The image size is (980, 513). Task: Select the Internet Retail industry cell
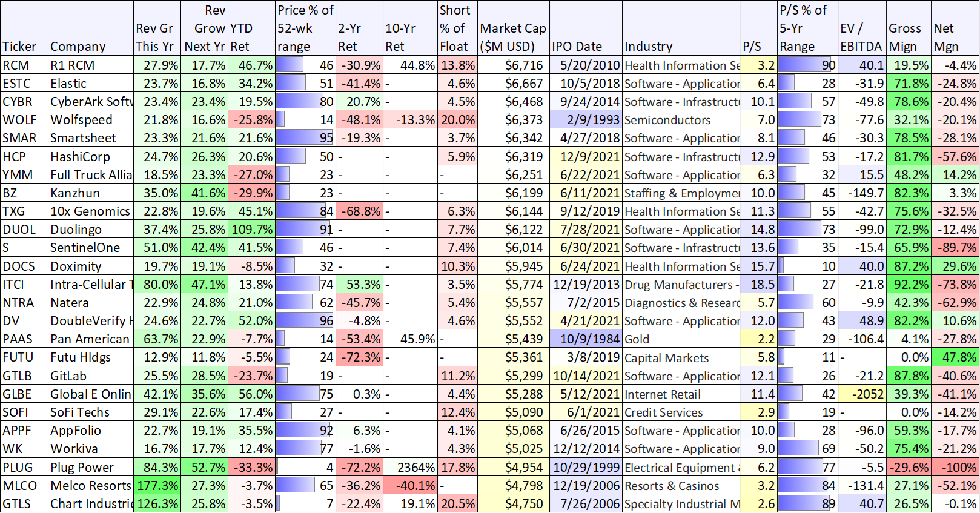(681, 394)
